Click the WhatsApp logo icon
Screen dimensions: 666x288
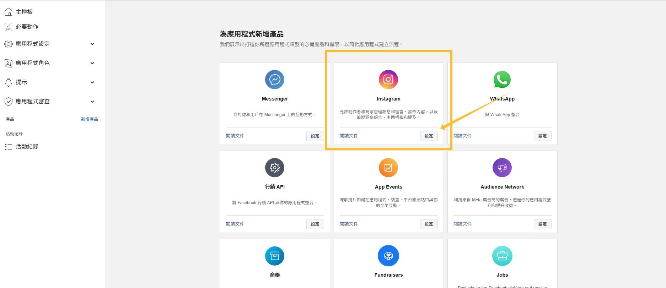(502, 80)
